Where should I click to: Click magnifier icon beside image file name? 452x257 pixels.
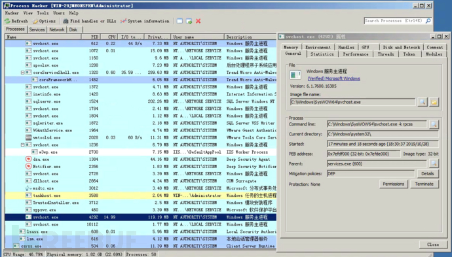click(x=423, y=102)
